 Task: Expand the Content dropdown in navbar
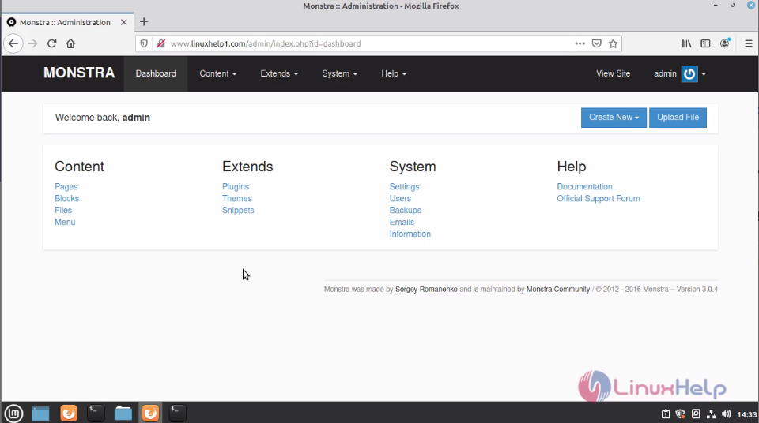pyautogui.click(x=218, y=73)
